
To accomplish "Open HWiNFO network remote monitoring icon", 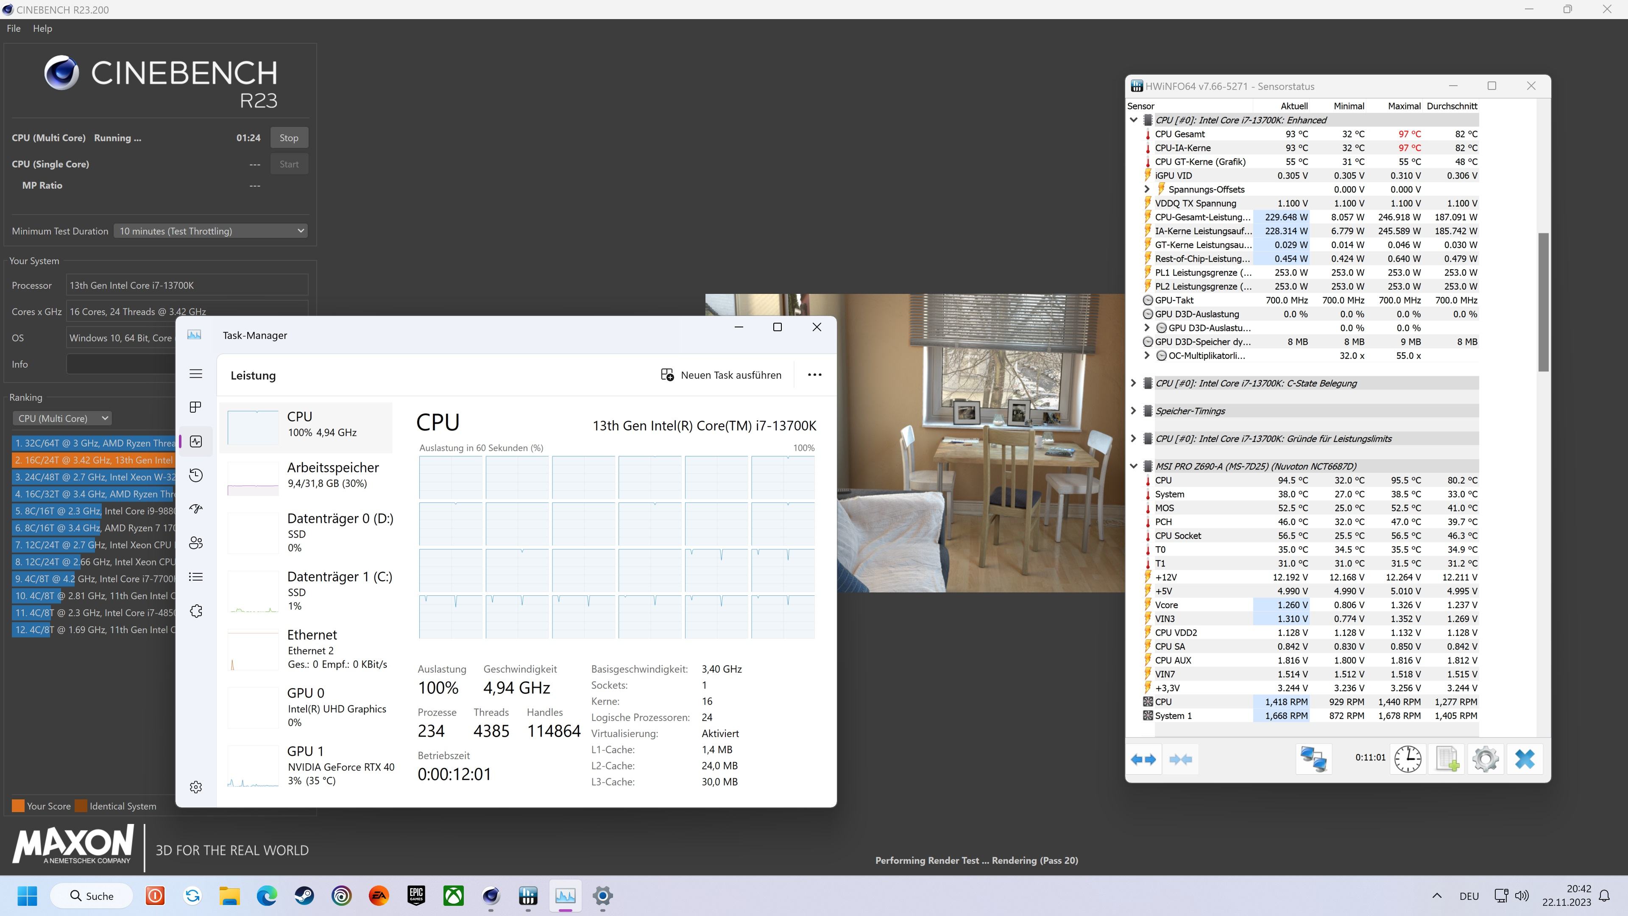I will 1314,759.
